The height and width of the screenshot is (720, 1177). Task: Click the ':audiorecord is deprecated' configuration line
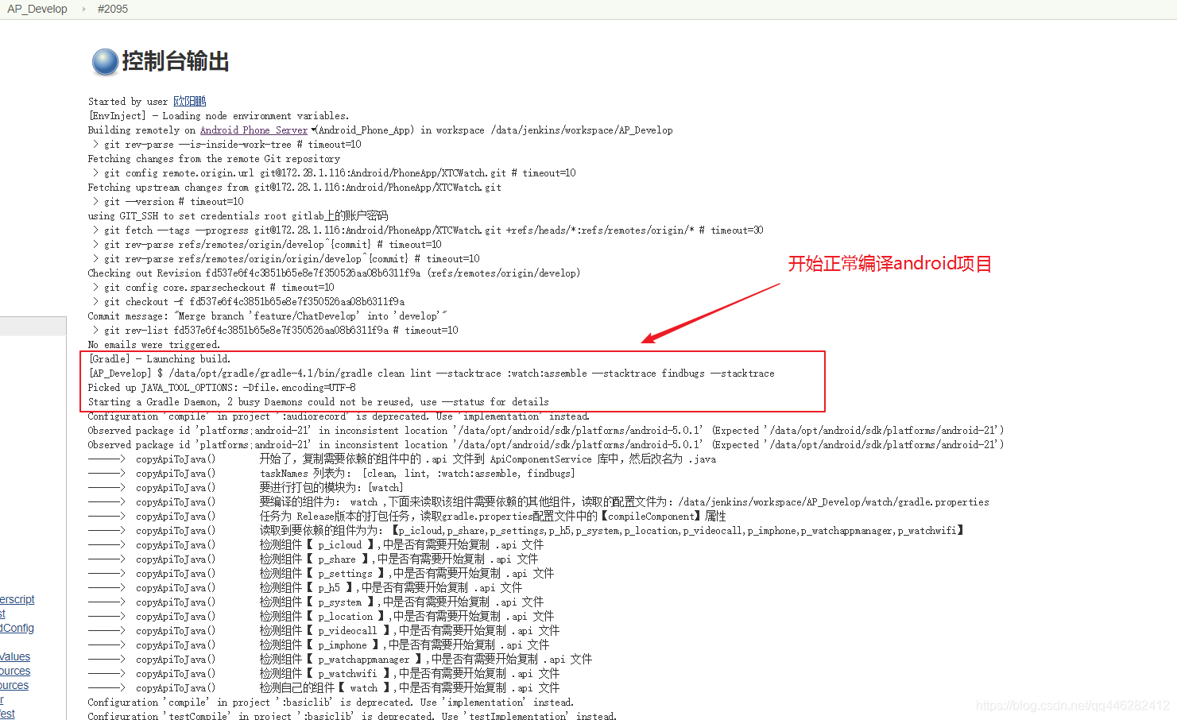coord(339,416)
